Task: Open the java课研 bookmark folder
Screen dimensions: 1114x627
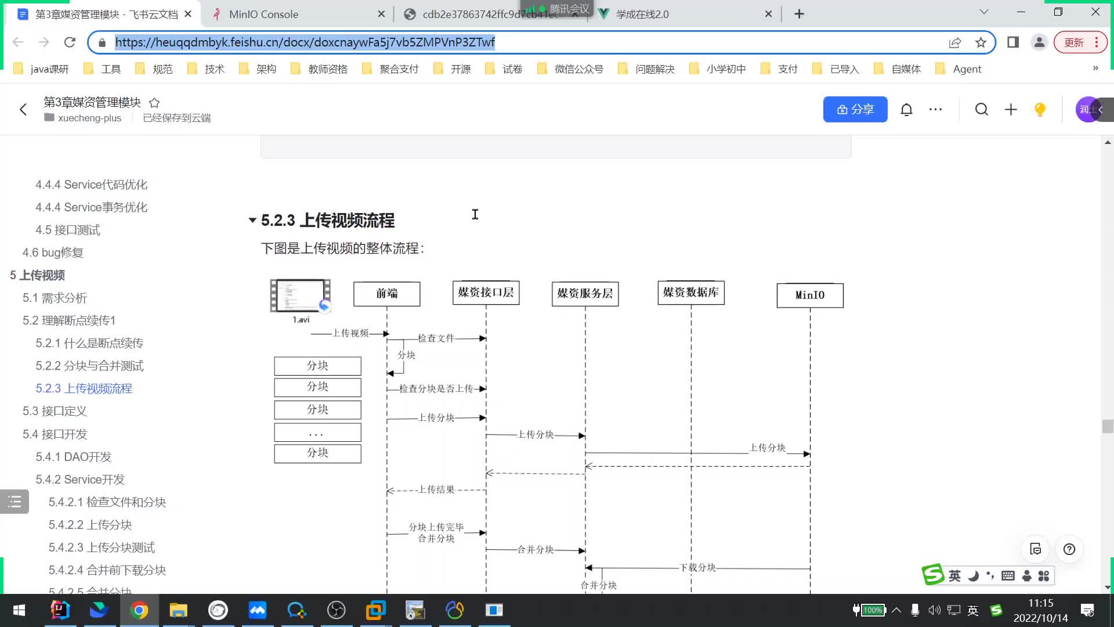Action: (41, 69)
